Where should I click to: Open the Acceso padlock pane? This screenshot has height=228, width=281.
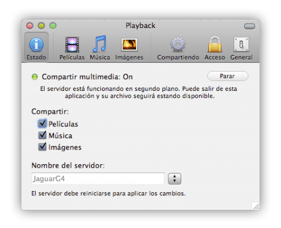pyautogui.click(x=215, y=48)
